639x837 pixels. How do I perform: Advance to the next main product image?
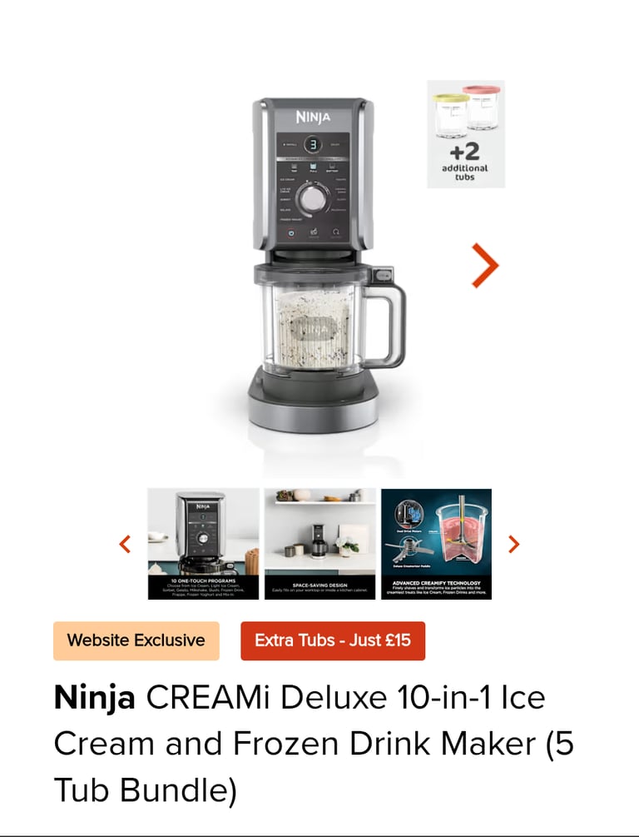(485, 266)
